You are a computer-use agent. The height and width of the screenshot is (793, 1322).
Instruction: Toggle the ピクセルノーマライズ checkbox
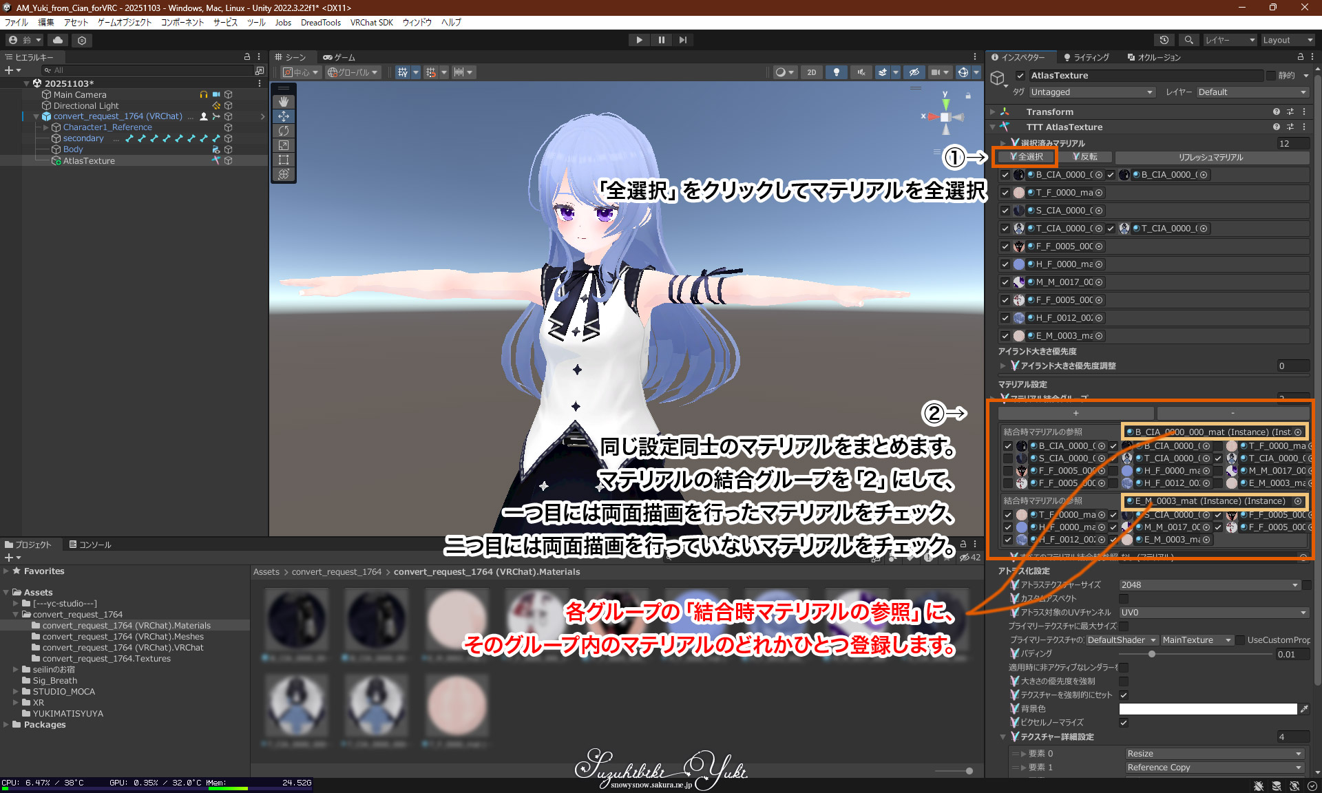click(x=1124, y=723)
